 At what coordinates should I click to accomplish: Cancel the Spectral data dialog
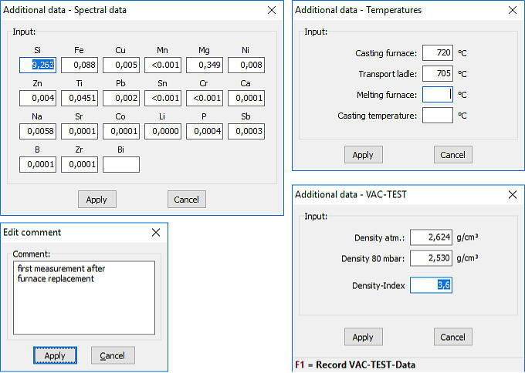(186, 200)
